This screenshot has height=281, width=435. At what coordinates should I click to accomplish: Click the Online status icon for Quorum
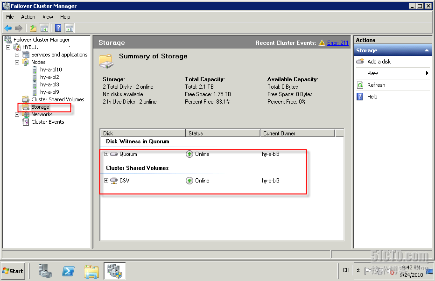pyautogui.click(x=189, y=154)
